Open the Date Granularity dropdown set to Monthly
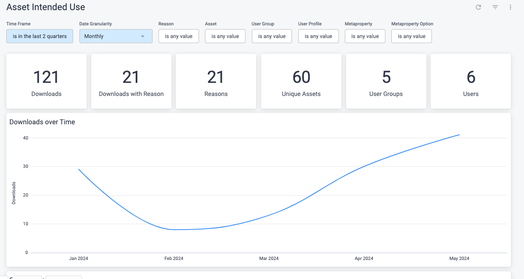 pos(115,36)
